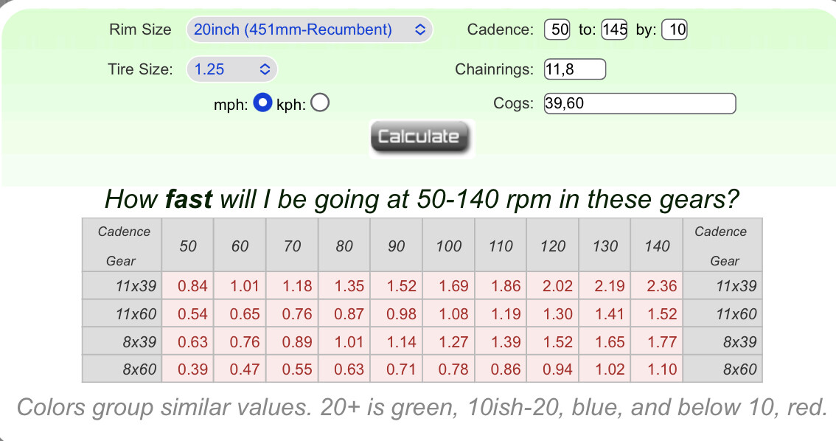Image resolution: width=836 pixels, height=441 pixels.
Task: Click the Tire Size dropdown chevron arrows
Action: (265, 69)
